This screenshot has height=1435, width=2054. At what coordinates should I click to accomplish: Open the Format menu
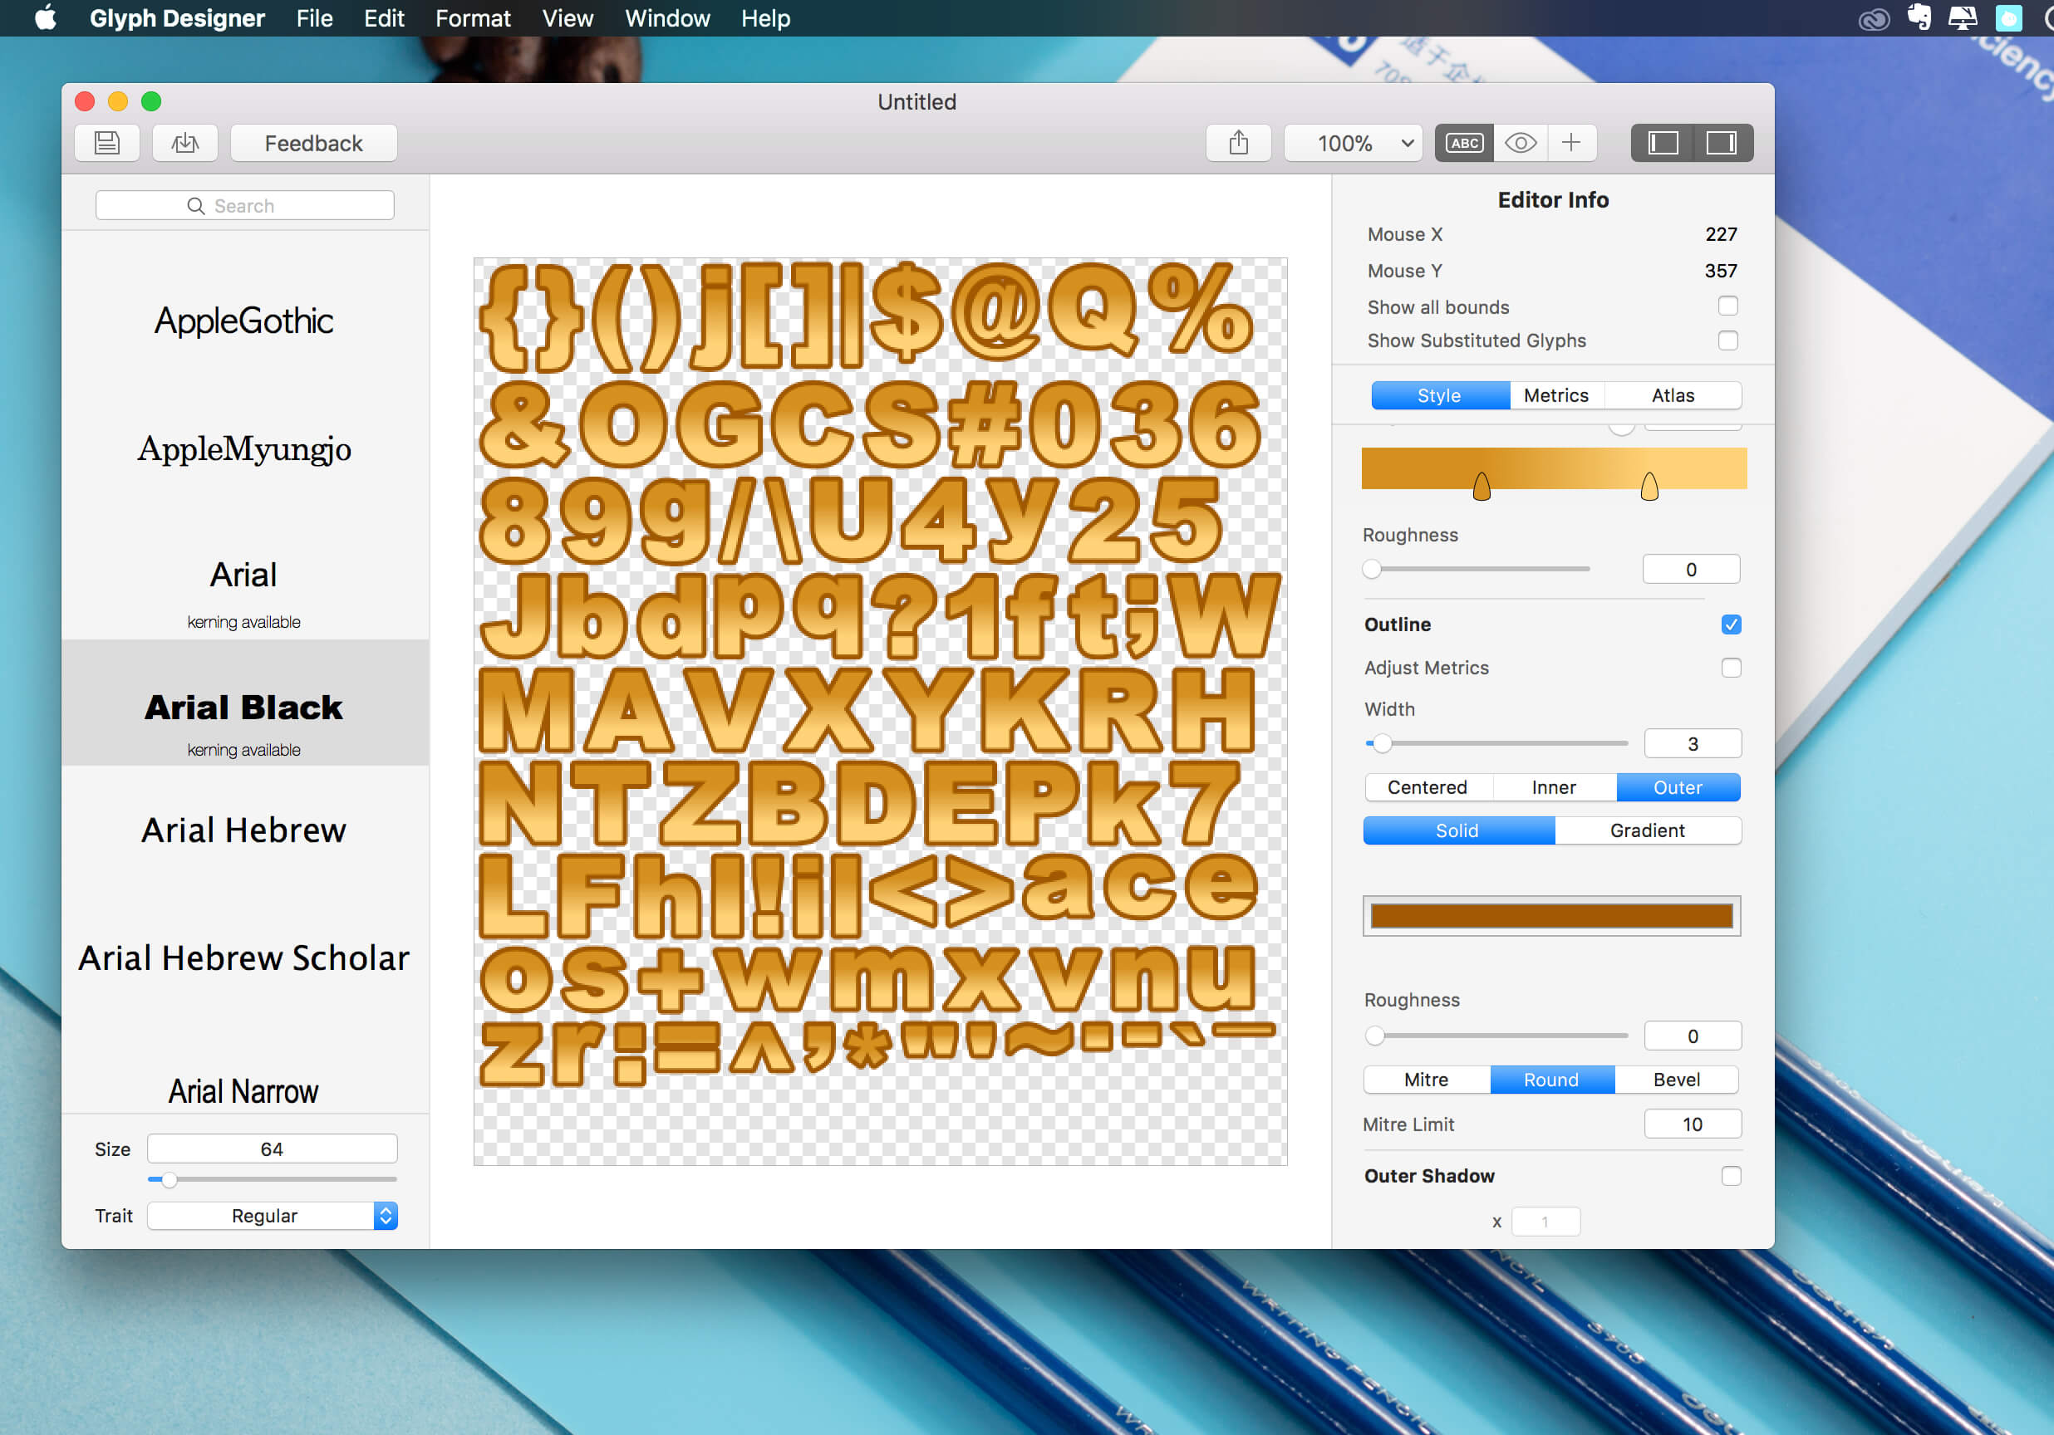(x=472, y=18)
